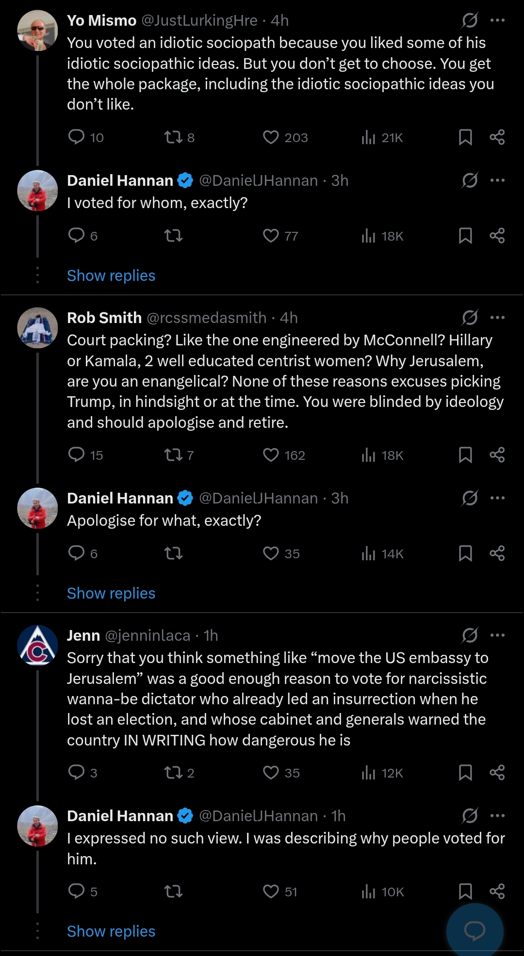Show replies under "I voted for whom, exactly?"
This screenshot has width=524, height=956.
(x=111, y=275)
